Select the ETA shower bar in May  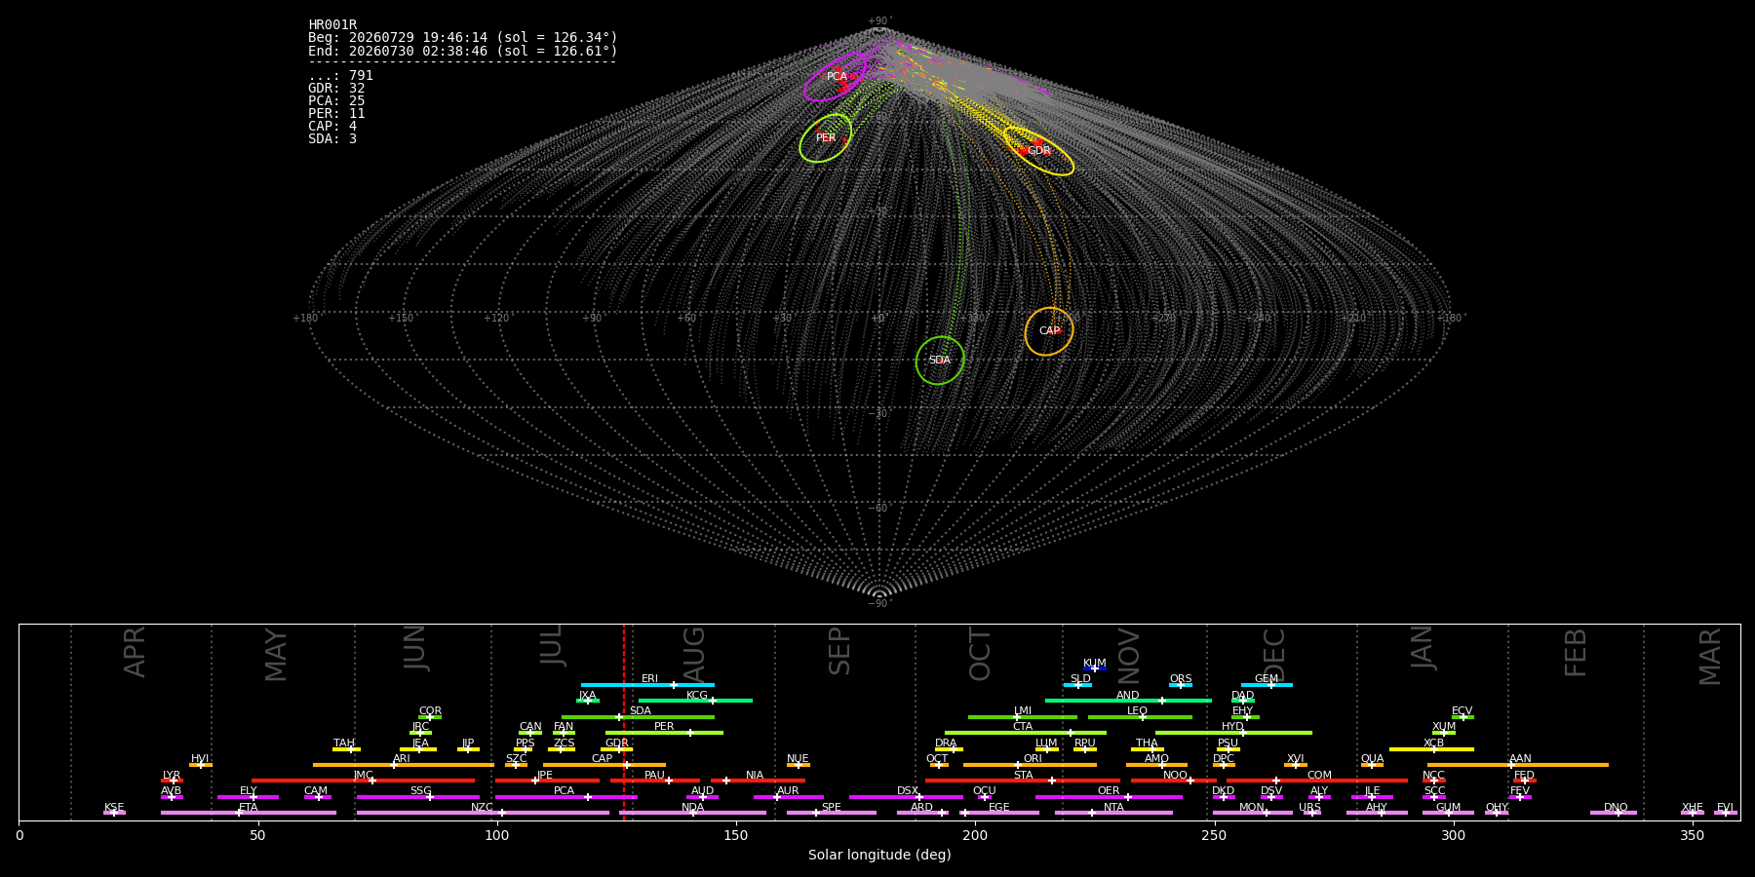pos(249,813)
